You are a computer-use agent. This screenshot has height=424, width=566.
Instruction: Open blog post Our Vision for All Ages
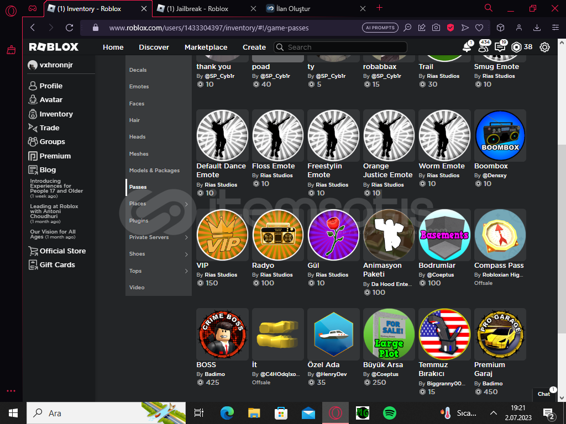53,234
